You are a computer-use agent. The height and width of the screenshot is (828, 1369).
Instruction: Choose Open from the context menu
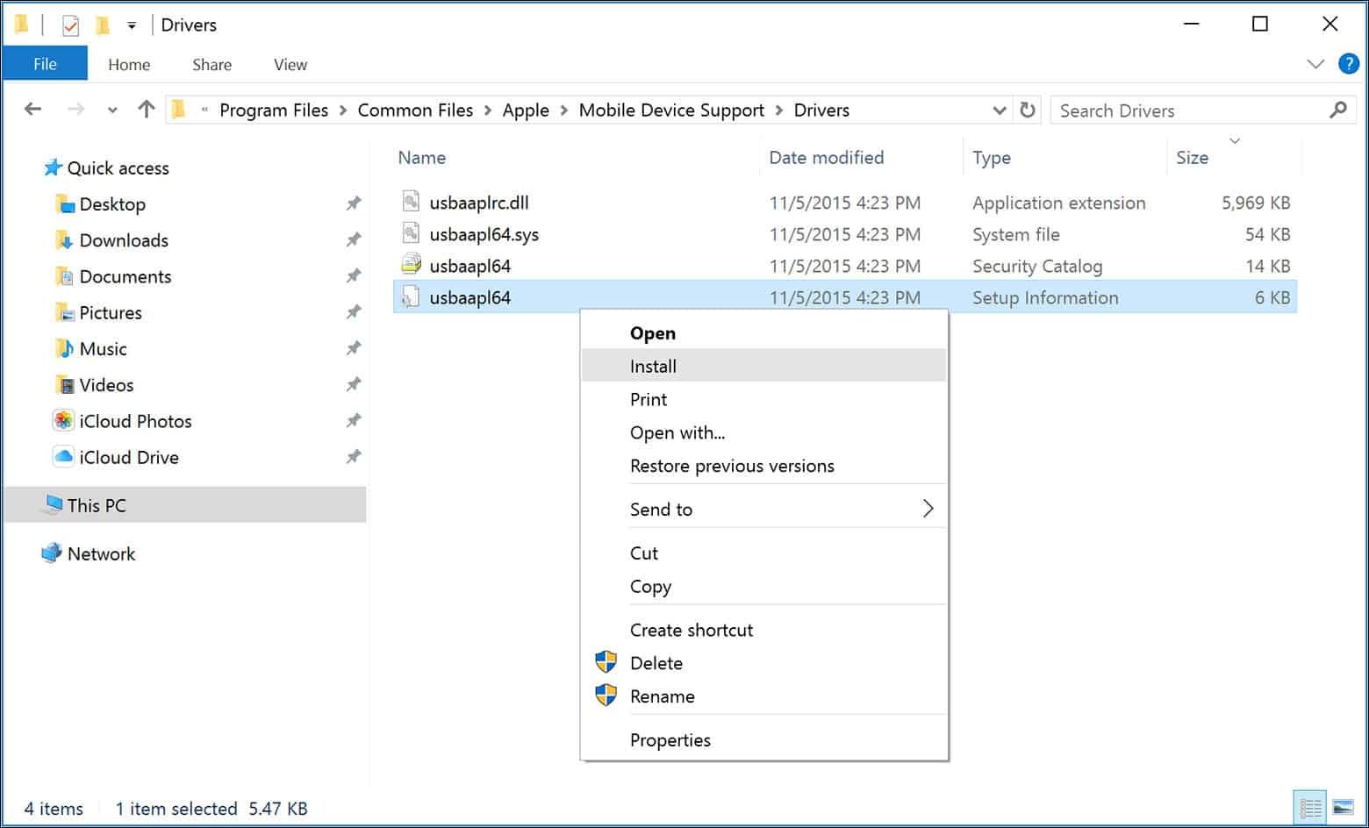coord(763,333)
